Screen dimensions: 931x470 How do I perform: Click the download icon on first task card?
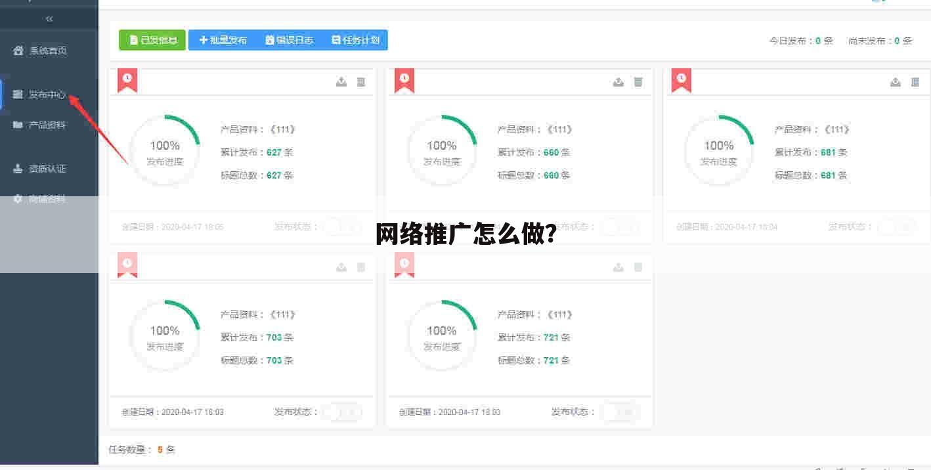(x=341, y=81)
